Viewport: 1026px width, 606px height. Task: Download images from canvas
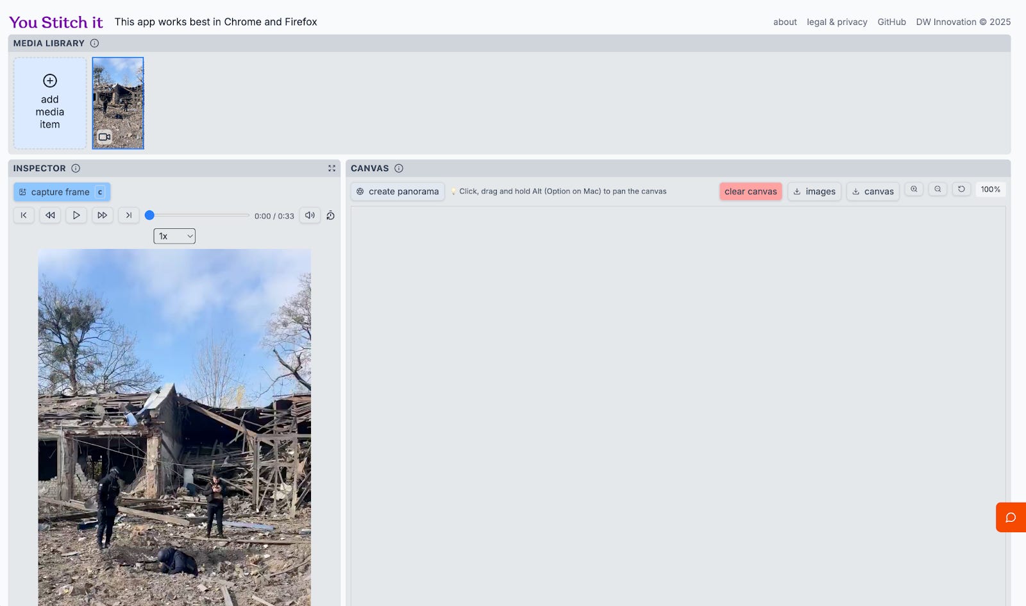click(814, 191)
